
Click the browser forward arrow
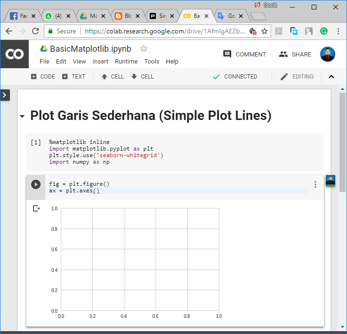(22, 31)
